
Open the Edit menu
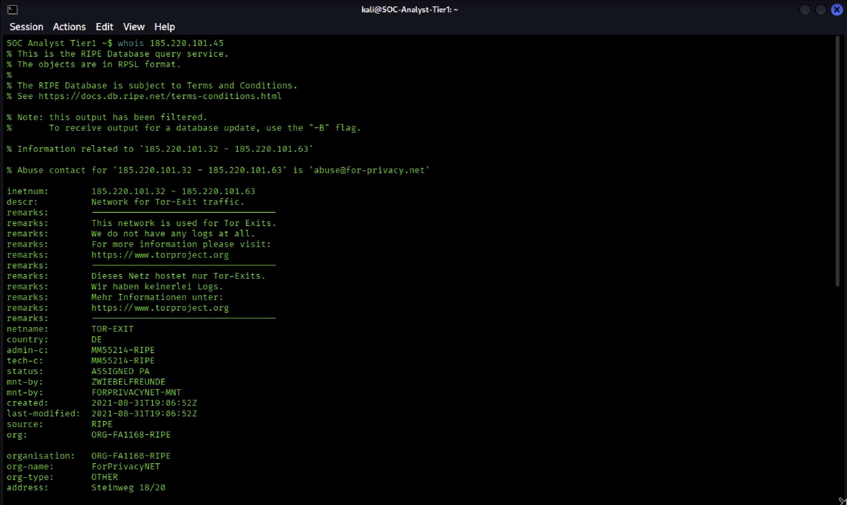pyautogui.click(x=104, y=27)
